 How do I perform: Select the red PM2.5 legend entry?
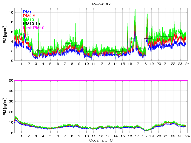pyautogui.click(x=29, y=16)
